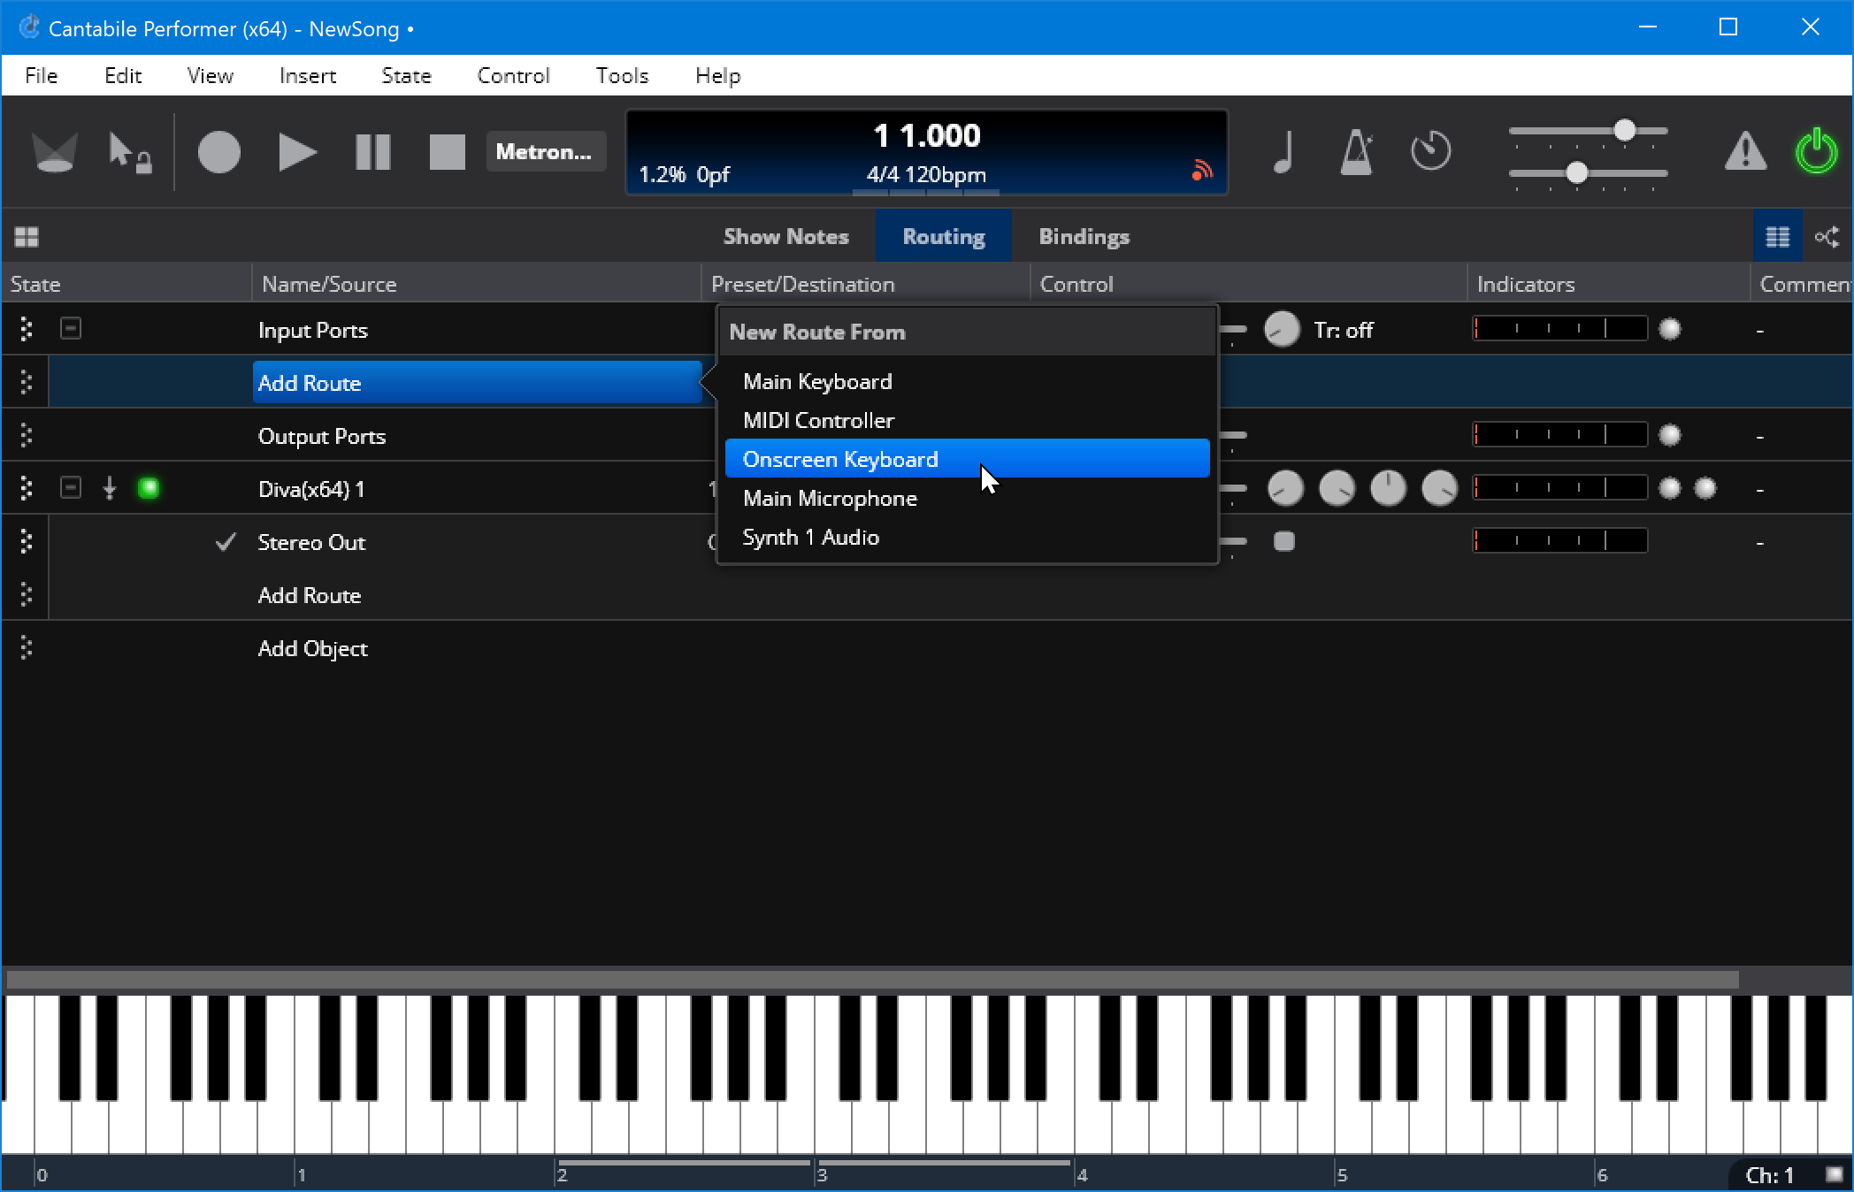Switch to the Routing tab
This screenshot has width=1854, height=1192.
coord(943,237)
